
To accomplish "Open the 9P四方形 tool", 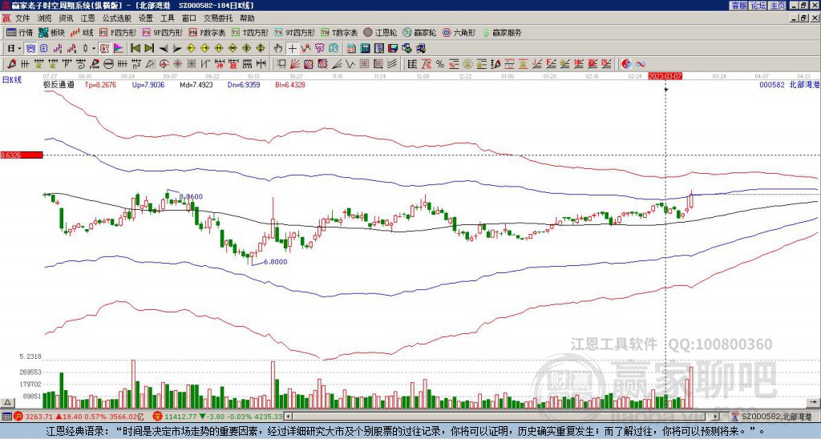I will tap(162, 33).
